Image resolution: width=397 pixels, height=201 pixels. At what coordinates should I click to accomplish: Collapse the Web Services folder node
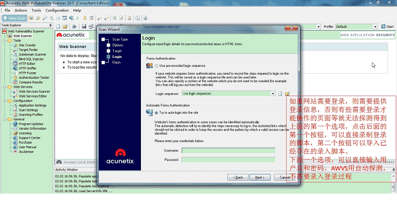click(4, 87)
